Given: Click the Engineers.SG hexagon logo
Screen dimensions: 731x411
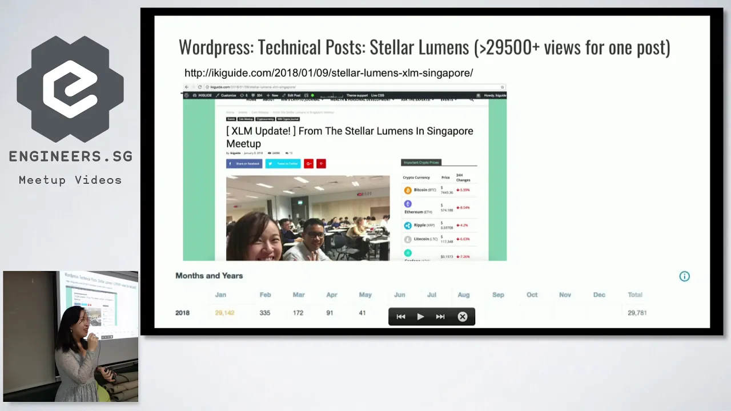Looking at the screenshot, I should pyautogui.click(x=70, y=90).
